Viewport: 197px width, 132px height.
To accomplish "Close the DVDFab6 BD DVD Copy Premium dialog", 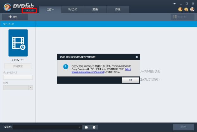I will click(137, 57).
